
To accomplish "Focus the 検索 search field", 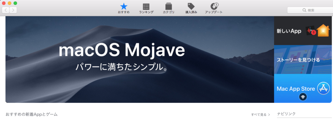I will (310, 10).
